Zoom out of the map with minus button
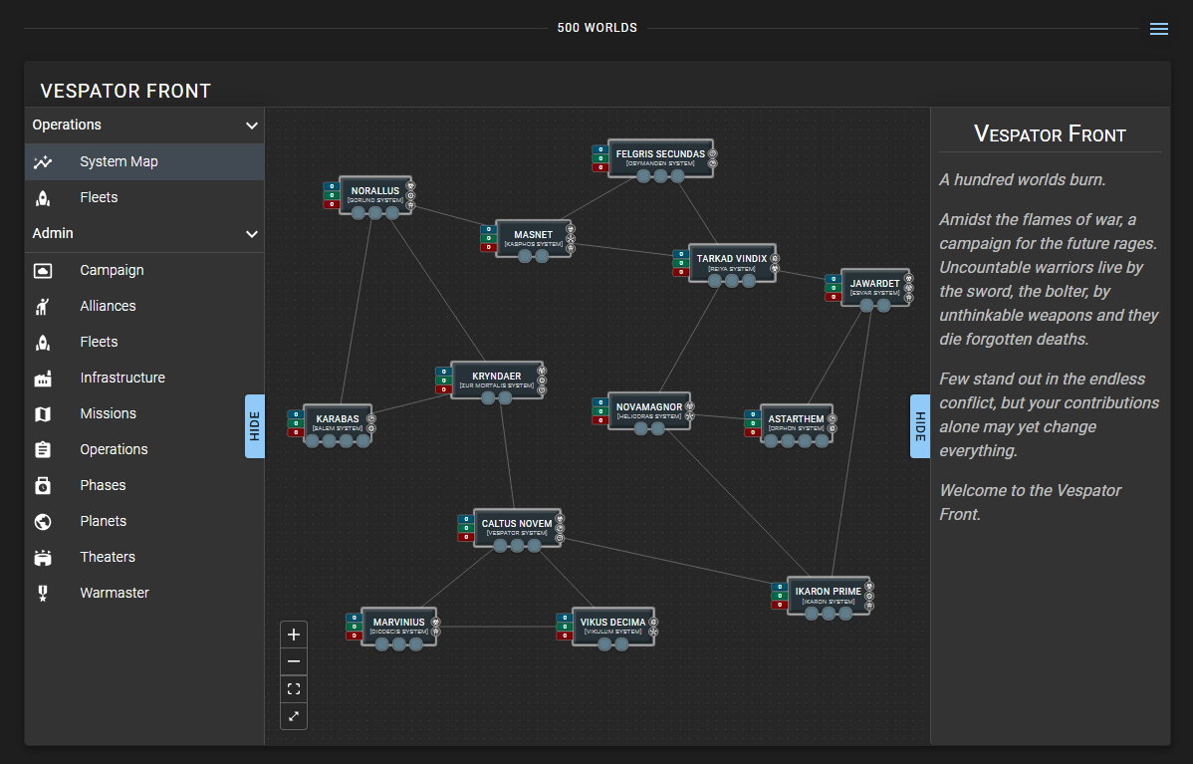This screenshot has height=764, width=1193. coord(294,661)
